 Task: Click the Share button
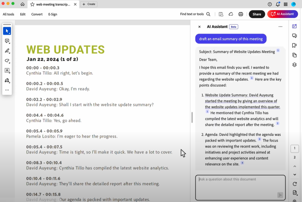[x=257, y=14]
